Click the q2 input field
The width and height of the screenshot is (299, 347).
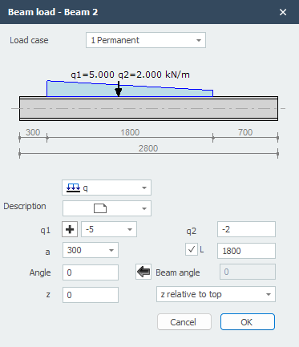tap(246, 229)
